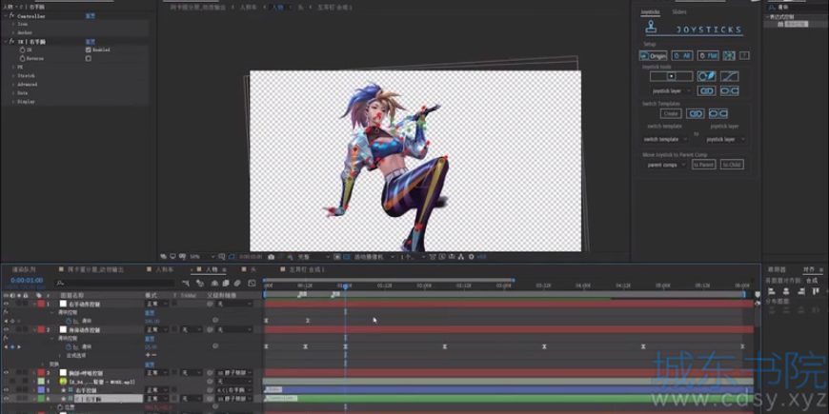
Task: Click the unlink icon in Switch Templates
Action: click(718, 113)
